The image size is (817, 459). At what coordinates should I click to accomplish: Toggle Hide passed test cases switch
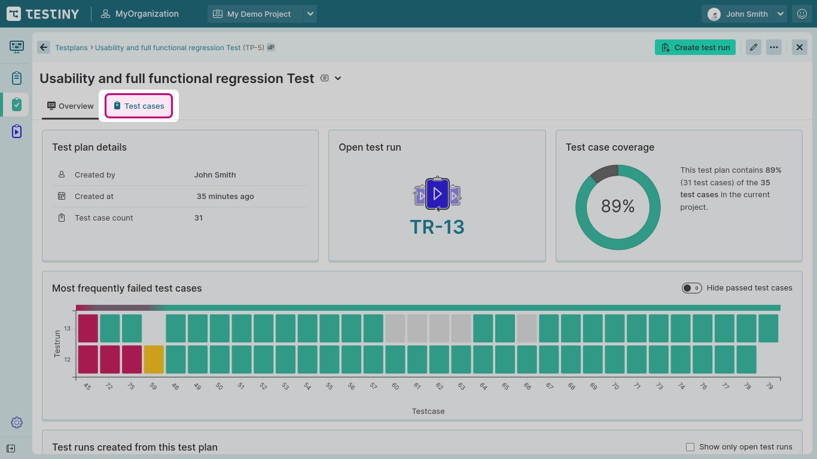(691, 288)
